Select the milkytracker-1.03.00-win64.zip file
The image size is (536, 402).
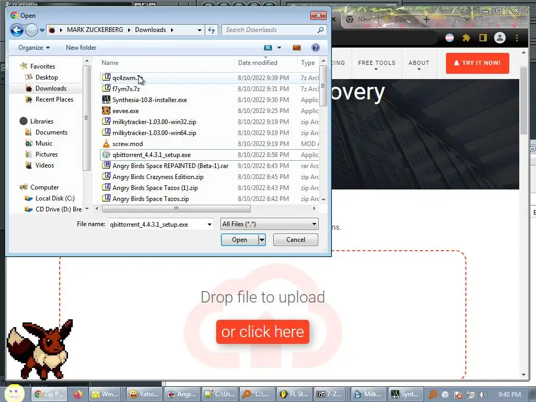point(154,132)
